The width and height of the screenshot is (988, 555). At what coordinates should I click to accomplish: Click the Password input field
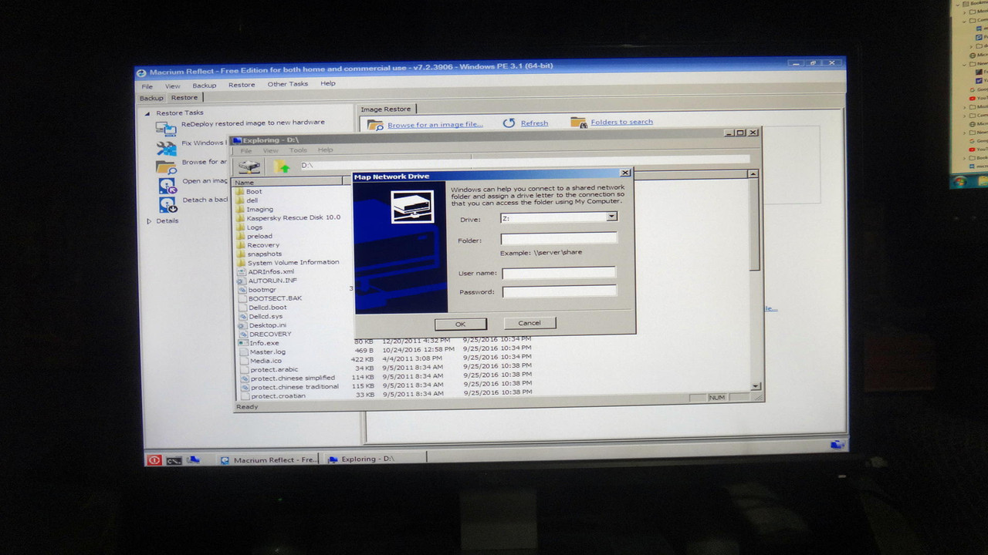[x=560, y=291]
